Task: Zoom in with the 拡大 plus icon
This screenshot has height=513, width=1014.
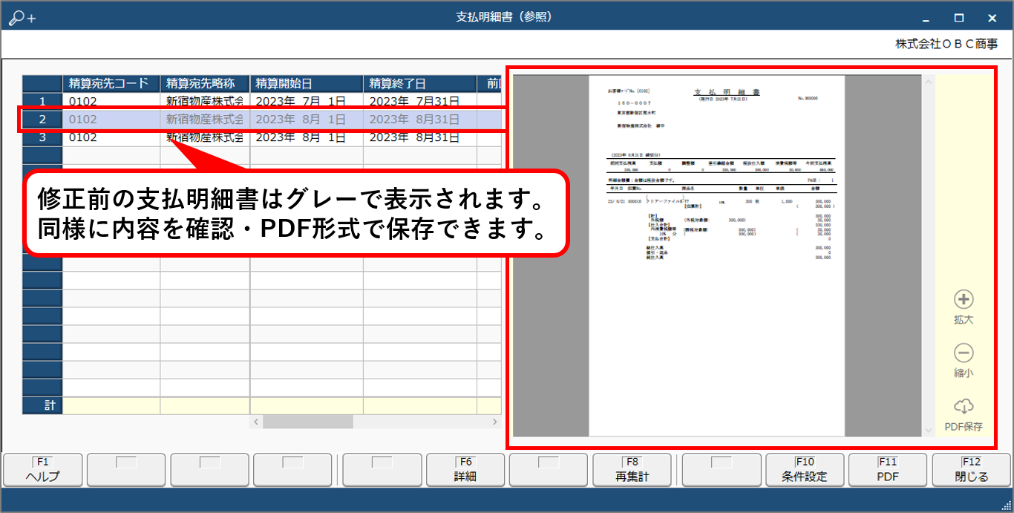Action: point(964,300)
